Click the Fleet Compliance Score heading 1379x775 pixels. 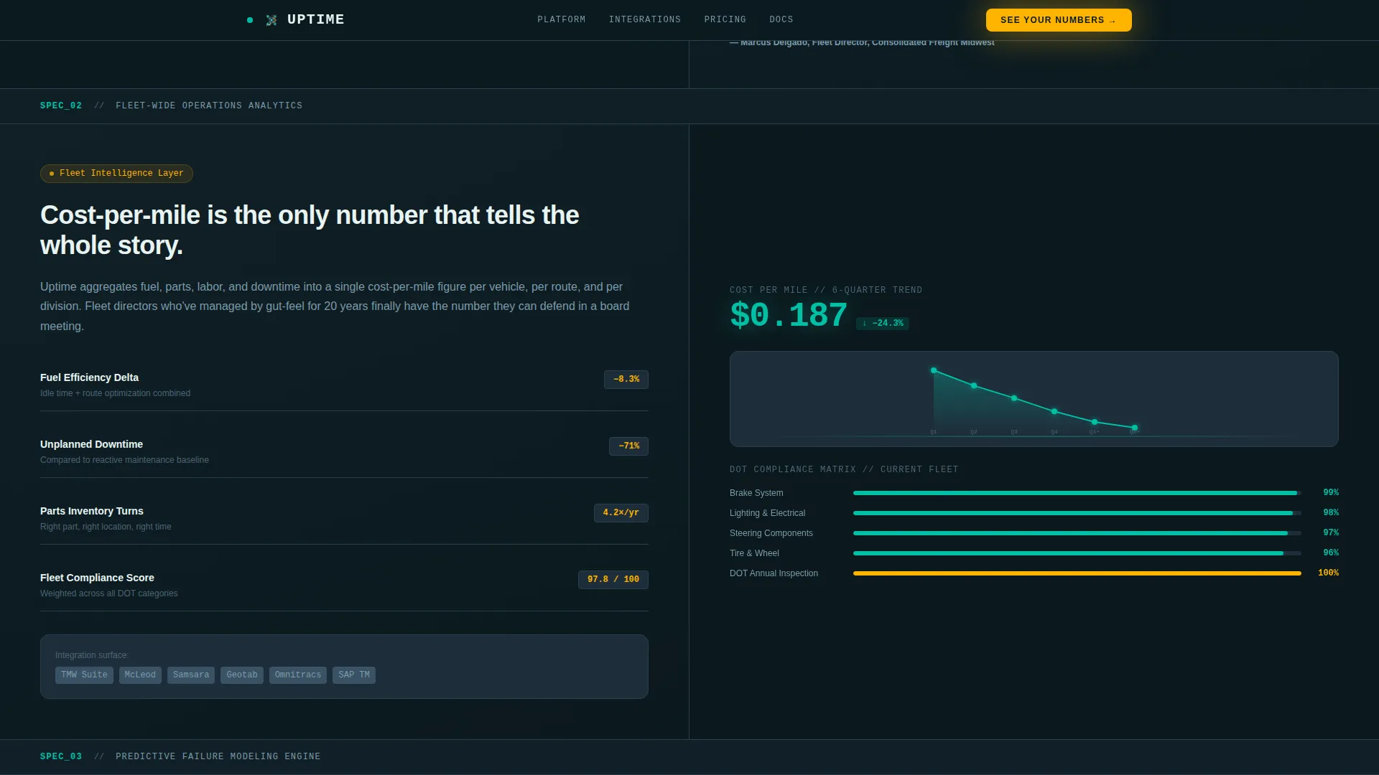(97, 578)
